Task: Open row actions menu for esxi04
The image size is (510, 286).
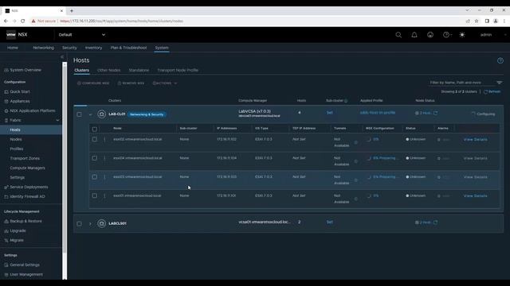Action: tap(104, 158)
